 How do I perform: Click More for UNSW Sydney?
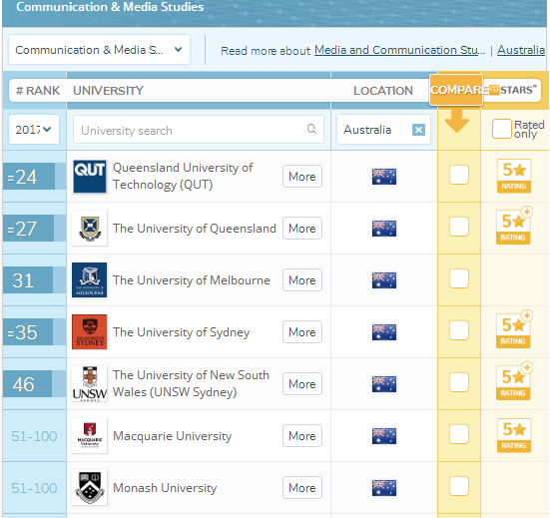pyautogui.click(x=302, y=384)
